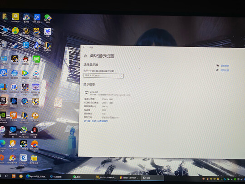The image size is (245, 184).
Task: Click the Get help link
Action: (x=225, y=66)
